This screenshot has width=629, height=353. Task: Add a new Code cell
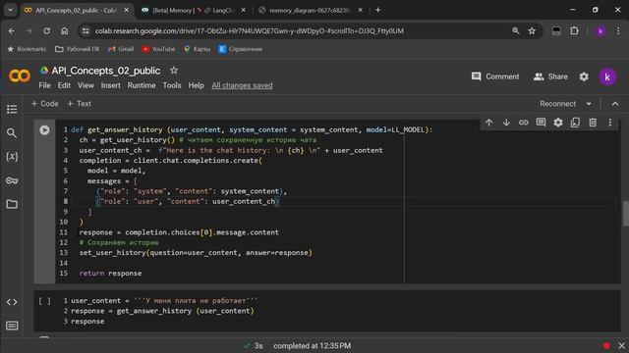(x=44, y=104)
